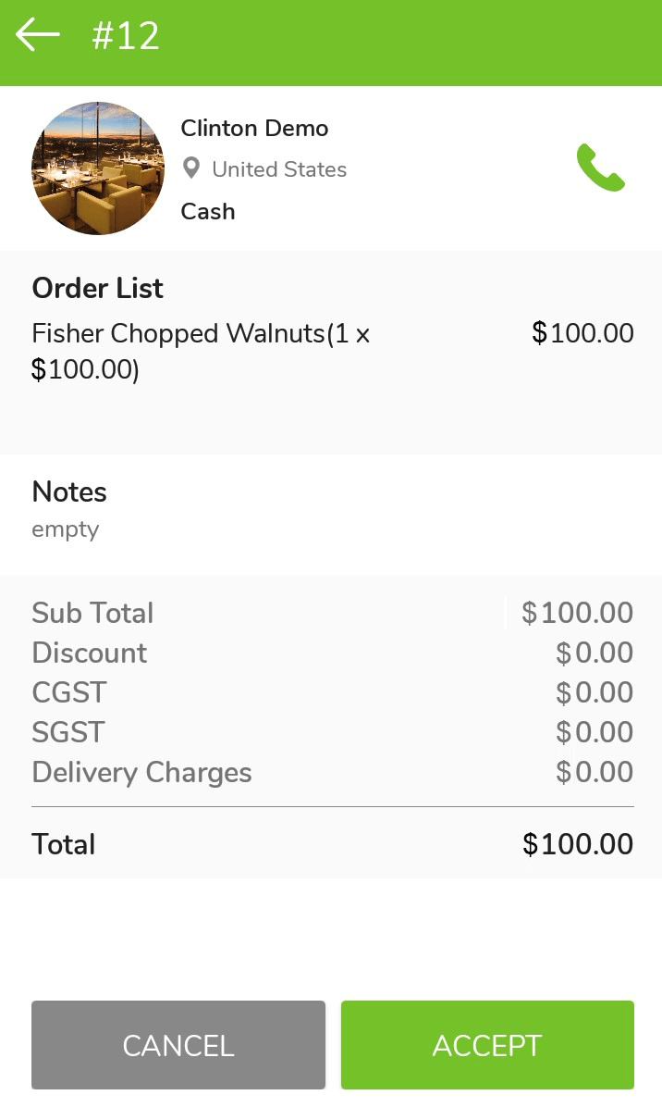The height and width of the screenshot is (1120, 662).
Task: Select the customer name Clinton Demo
Action: point(254,128)
